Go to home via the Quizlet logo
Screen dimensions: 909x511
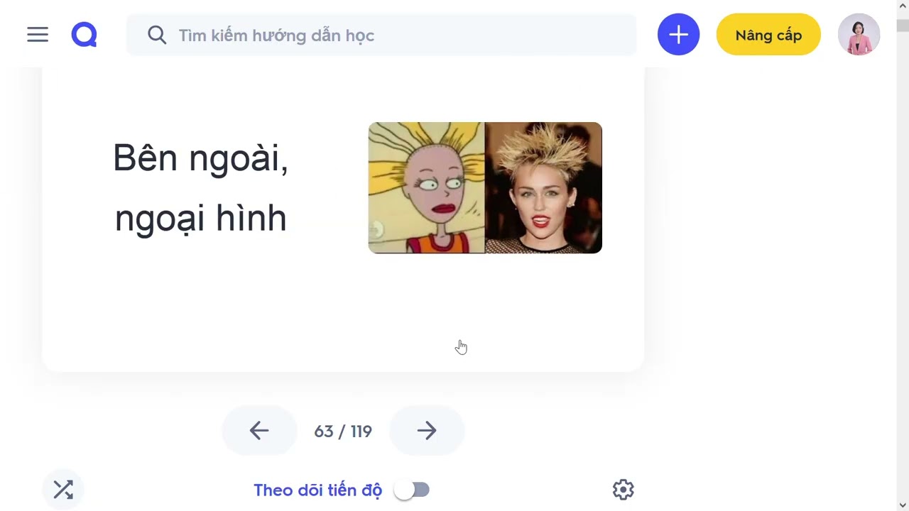84,35
